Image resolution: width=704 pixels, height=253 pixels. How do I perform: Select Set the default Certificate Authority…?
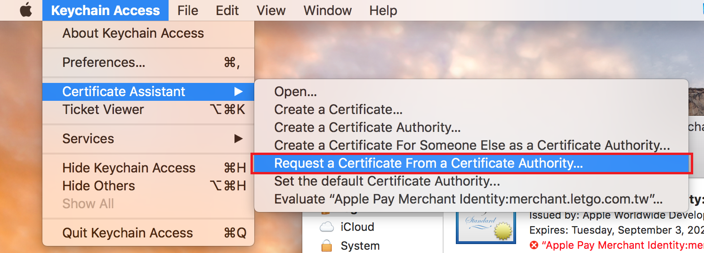(x=387, y=181)
